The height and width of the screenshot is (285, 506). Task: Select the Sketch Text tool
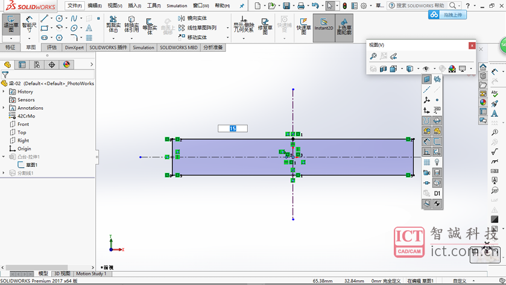(89, 28)
